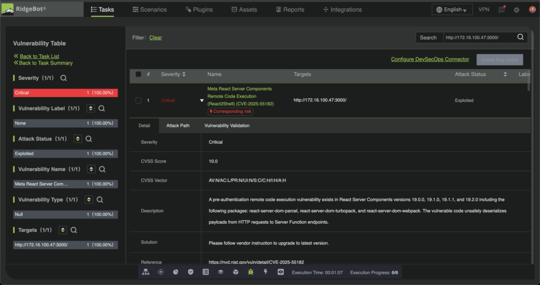Screen dimensions: 540x285
Task: Click the green bug icon in bottom toolbar
Action: tap(251, 272)
